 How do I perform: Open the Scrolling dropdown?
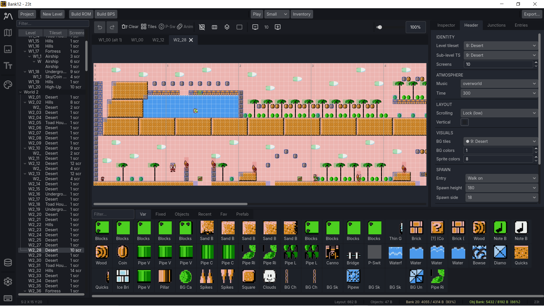(499, 113)
